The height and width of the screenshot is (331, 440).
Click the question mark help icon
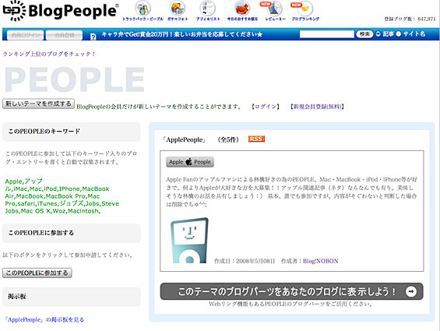pos(93,37)
